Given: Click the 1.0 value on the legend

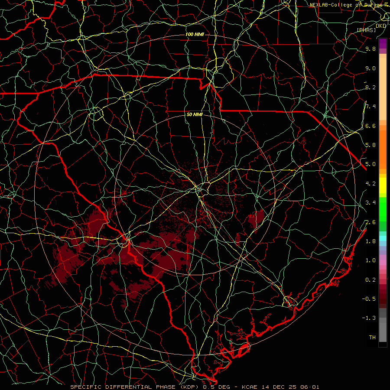Looking at the screenshot, I should coord(370,260).
